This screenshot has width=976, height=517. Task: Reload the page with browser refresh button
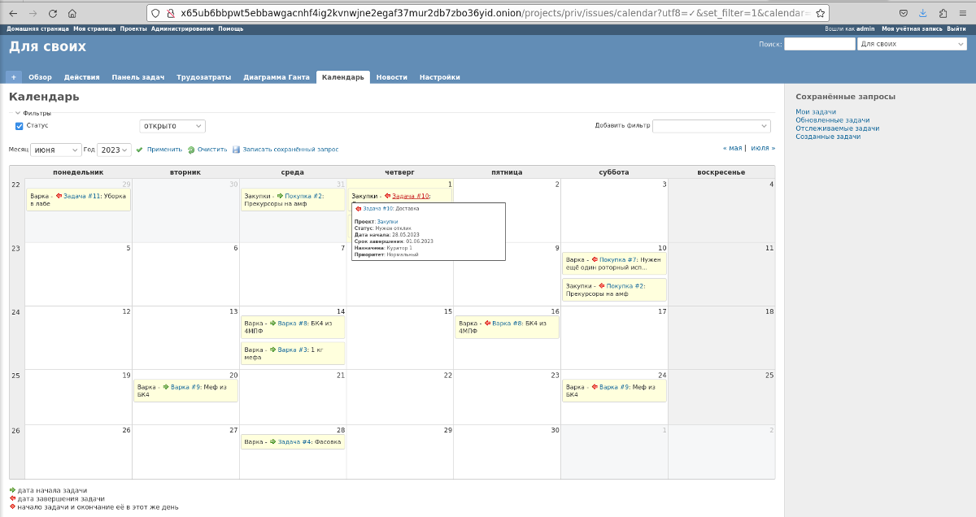tap(53, 13)
